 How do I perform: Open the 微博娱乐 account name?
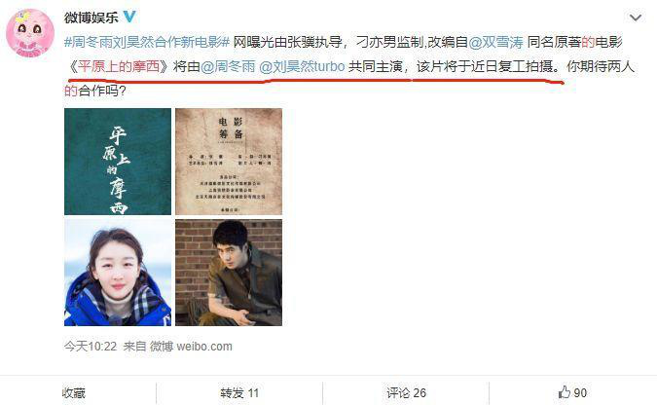pyautogui.click(x=91, y=18)
